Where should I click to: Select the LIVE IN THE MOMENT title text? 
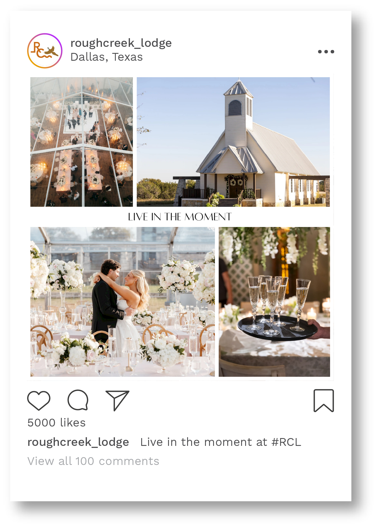pyautogui.click(x=180, y=217)
